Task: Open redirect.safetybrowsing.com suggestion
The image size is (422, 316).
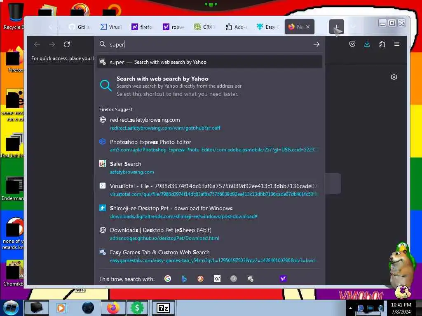Action: [x=209, y=123]
